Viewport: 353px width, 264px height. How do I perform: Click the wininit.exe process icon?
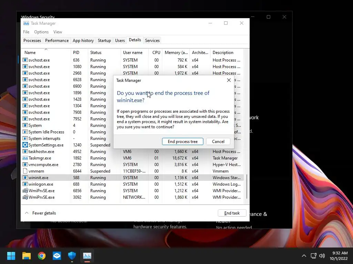point(25,178)
